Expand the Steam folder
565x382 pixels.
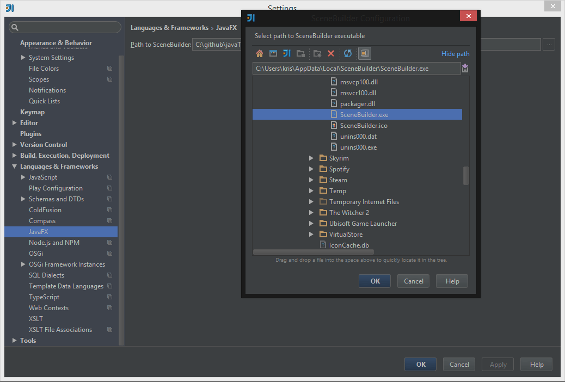311,180
